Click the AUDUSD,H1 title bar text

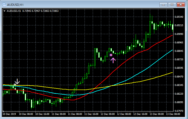[x=15, y=5]
